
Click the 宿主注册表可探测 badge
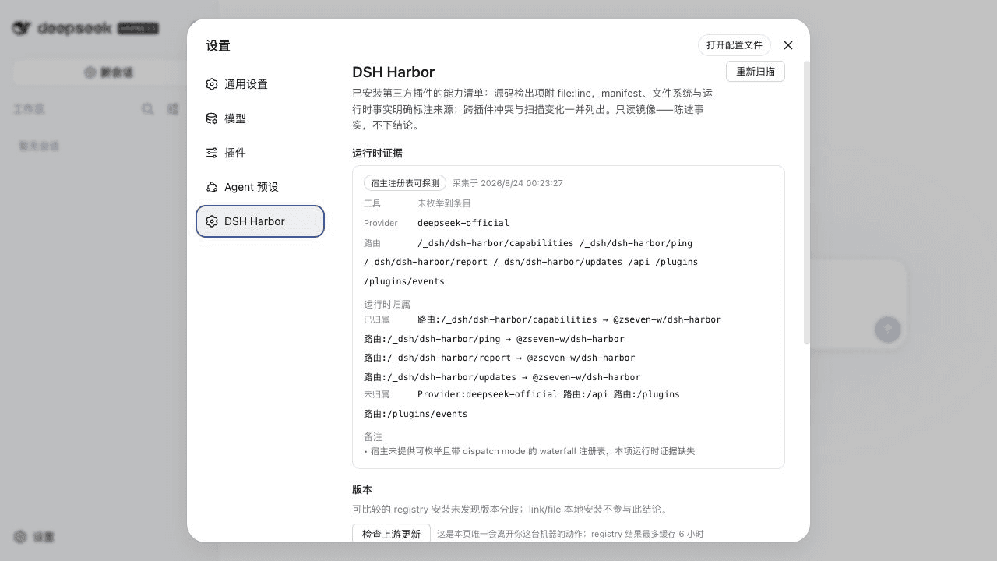[405, 183]
